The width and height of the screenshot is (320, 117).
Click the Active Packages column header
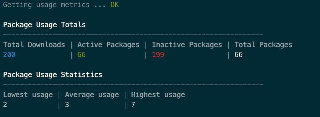108,45
